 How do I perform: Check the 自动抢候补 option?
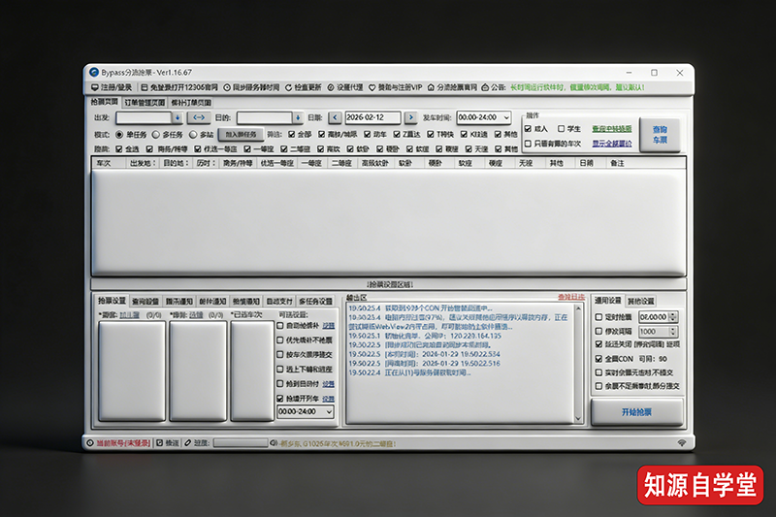point(281,326)
